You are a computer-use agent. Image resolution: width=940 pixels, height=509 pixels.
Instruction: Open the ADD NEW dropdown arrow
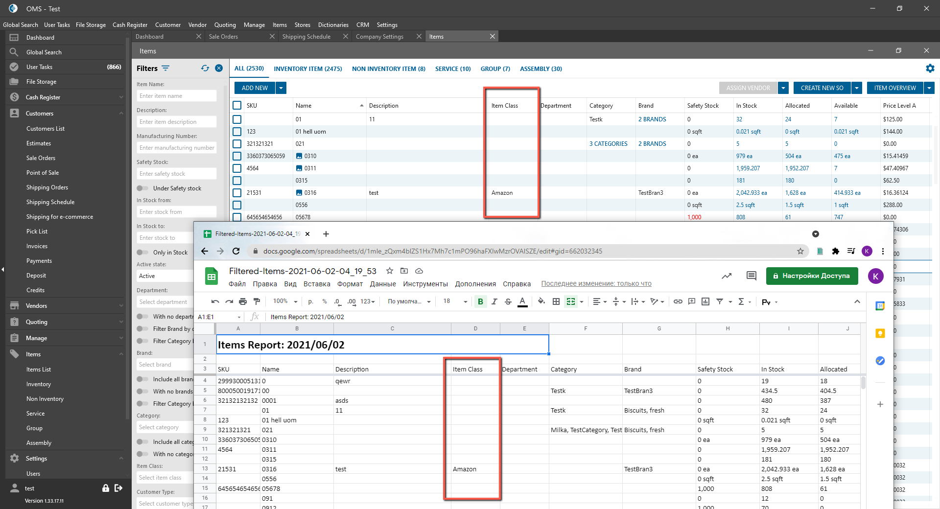point(281,88)
